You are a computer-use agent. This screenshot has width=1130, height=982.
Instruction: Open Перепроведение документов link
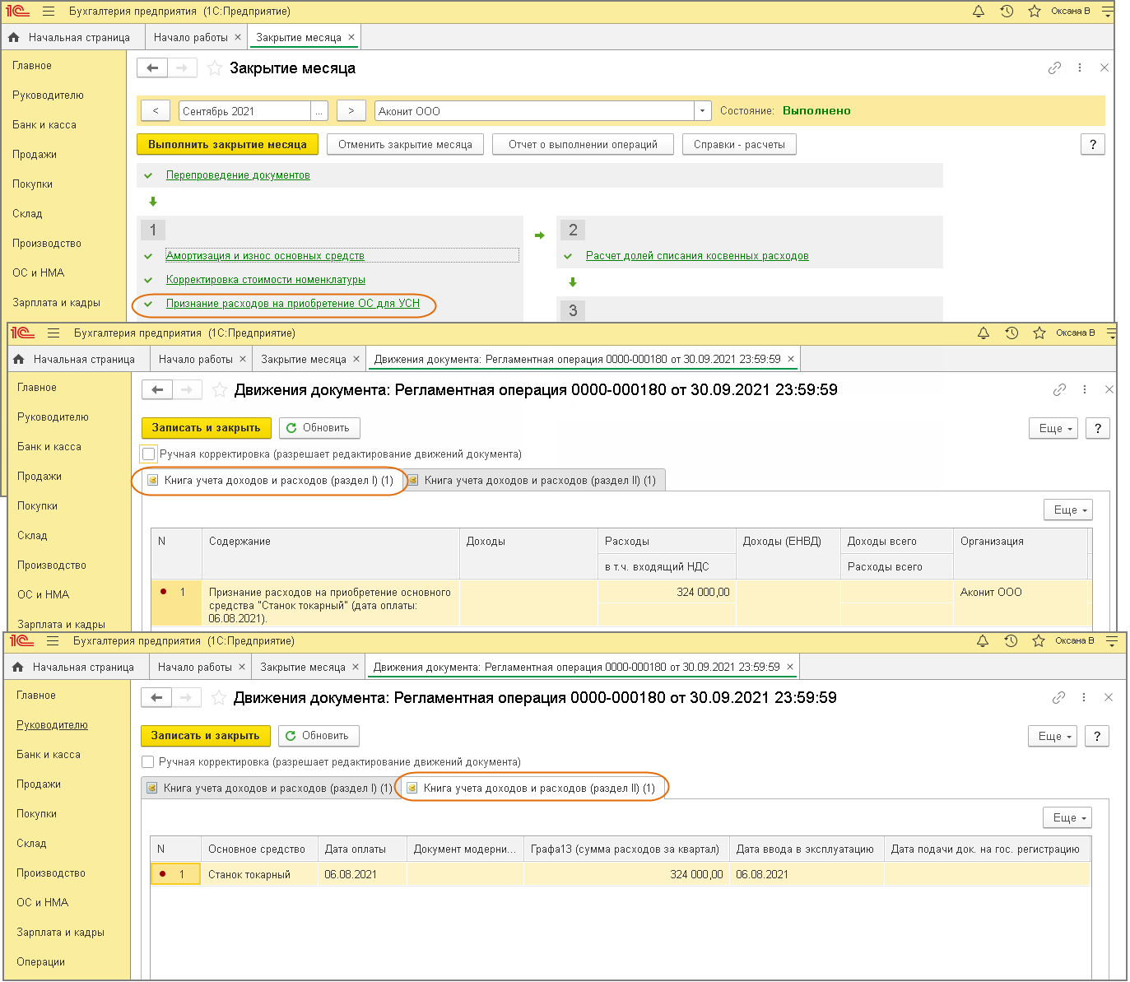click(238, 175)
